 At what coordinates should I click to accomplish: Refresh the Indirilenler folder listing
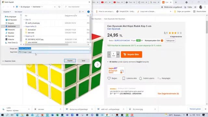(59, 7)
